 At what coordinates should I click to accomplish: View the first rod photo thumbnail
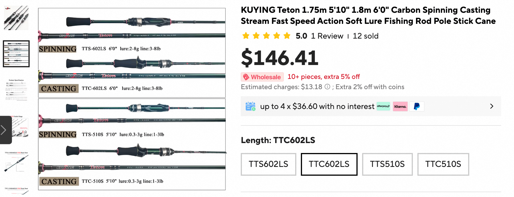[x=16, y=18]
